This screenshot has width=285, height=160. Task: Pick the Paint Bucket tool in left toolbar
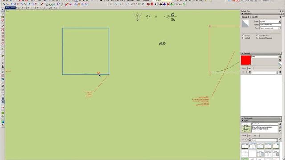(3, 17)
